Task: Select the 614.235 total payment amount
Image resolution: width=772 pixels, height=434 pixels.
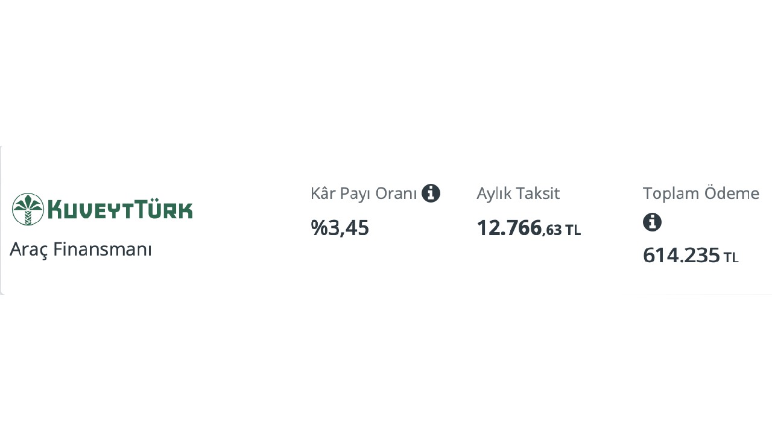Action: (682, 256)
